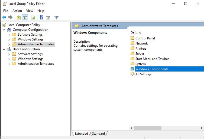
Task: Click the Filter funnel toolbar icon
Action: click(56, 17)
